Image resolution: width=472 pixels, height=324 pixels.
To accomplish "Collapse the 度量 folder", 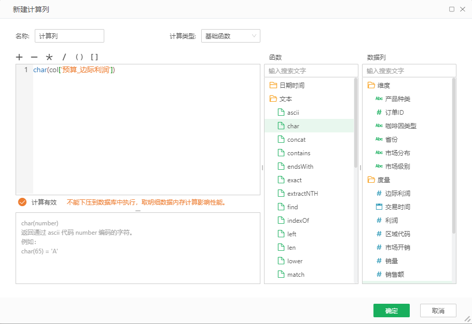I will (x=371, y=180).
